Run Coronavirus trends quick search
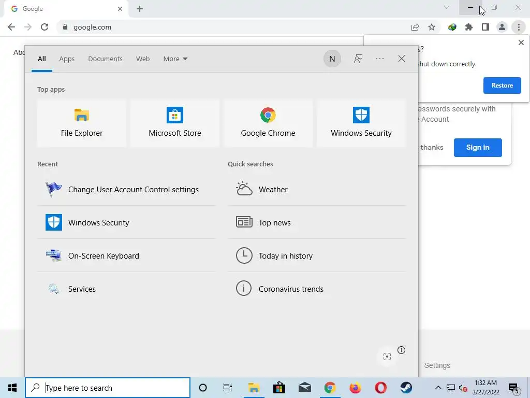Screen dimensions: 530x398 [317, 289]
